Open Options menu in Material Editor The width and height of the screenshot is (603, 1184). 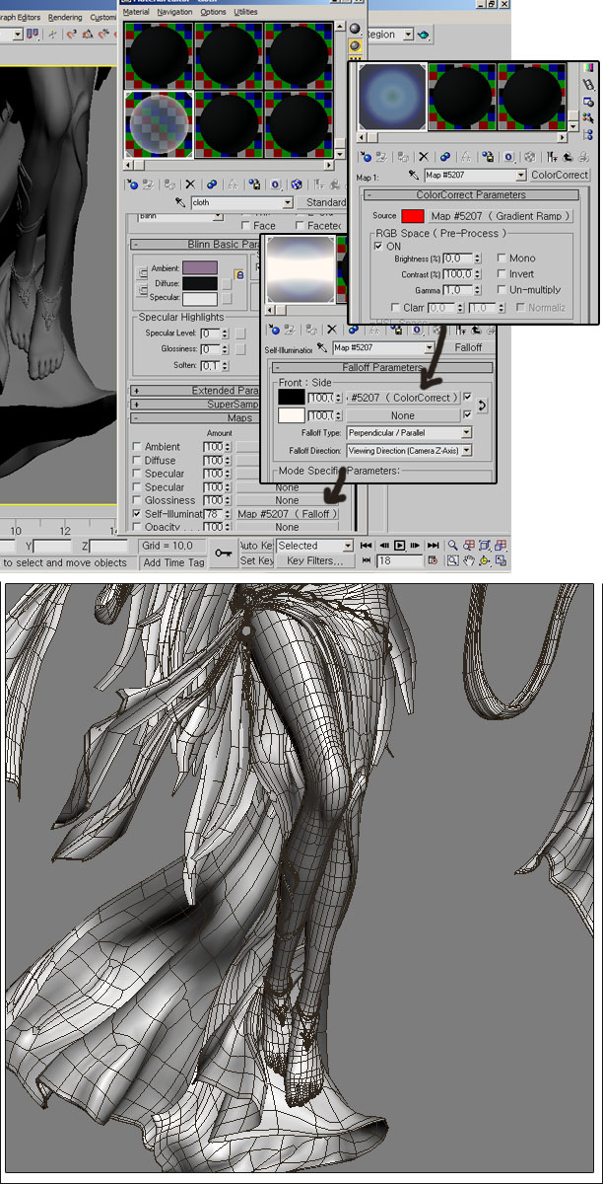tap(214, 12)
